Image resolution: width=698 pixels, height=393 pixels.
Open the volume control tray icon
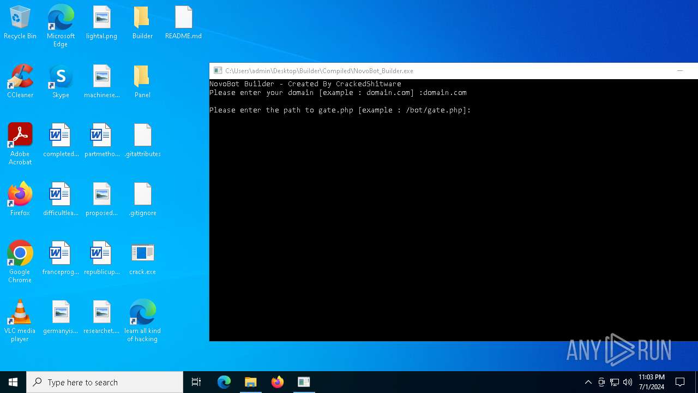point(628,382)
